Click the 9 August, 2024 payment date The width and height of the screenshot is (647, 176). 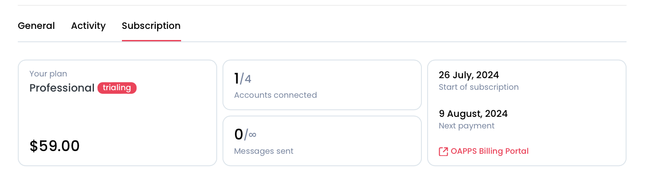(x=473, y=113)
